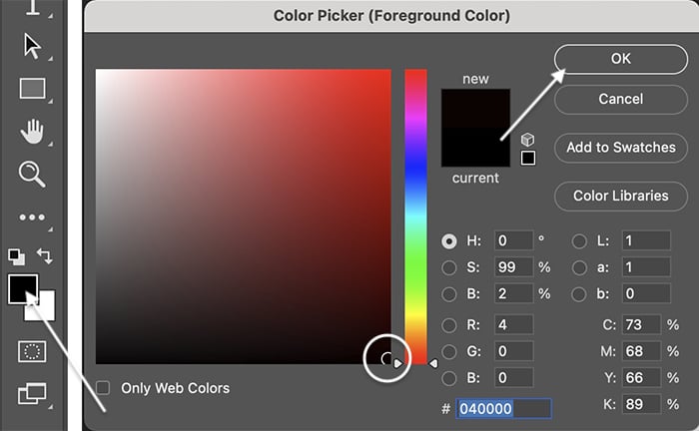Toggle Quick Mask mode icon

point(32,352)
